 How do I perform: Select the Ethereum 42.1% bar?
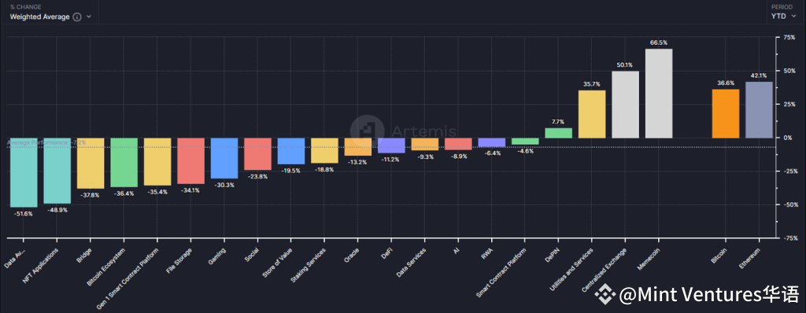point(759,110)
